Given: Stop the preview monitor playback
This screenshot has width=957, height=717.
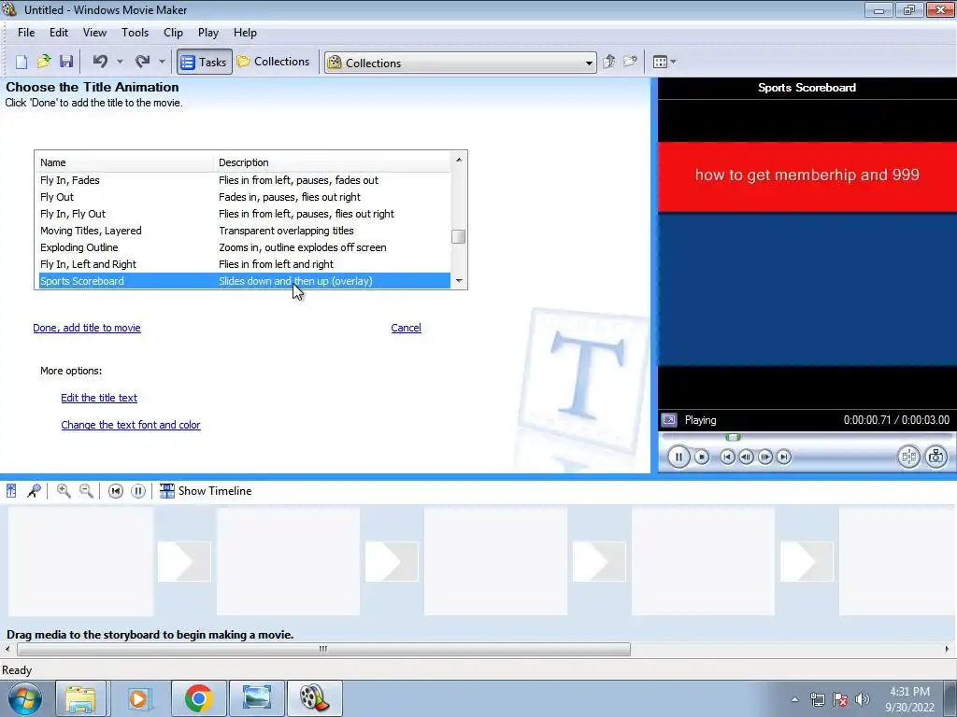Looking at the screenshot, I should (x=702, y=457).
